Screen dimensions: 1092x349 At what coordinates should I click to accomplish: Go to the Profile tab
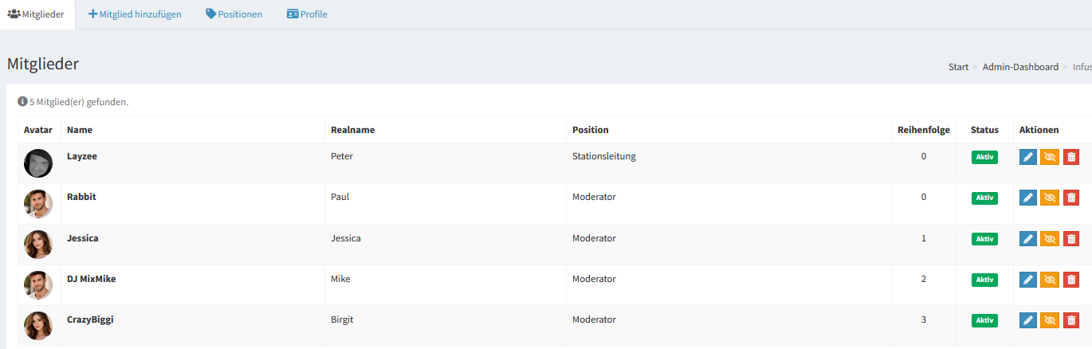pos(307,14)
